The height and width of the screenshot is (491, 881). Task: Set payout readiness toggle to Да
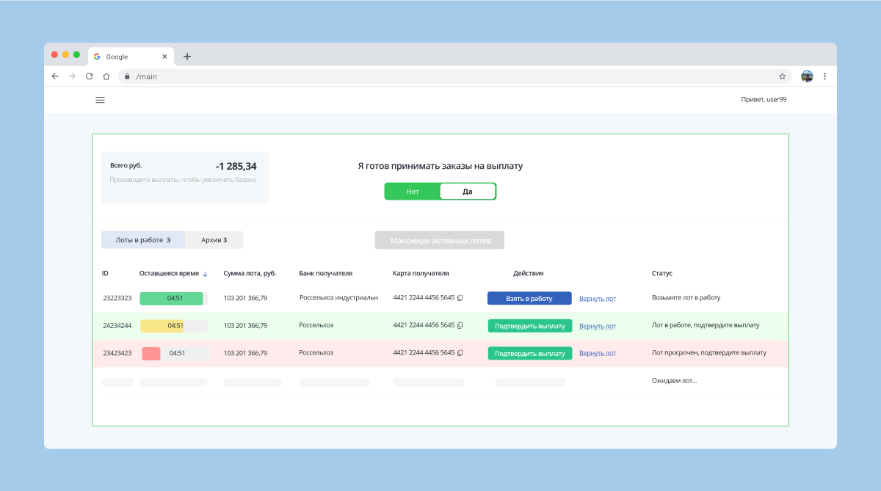468,192
